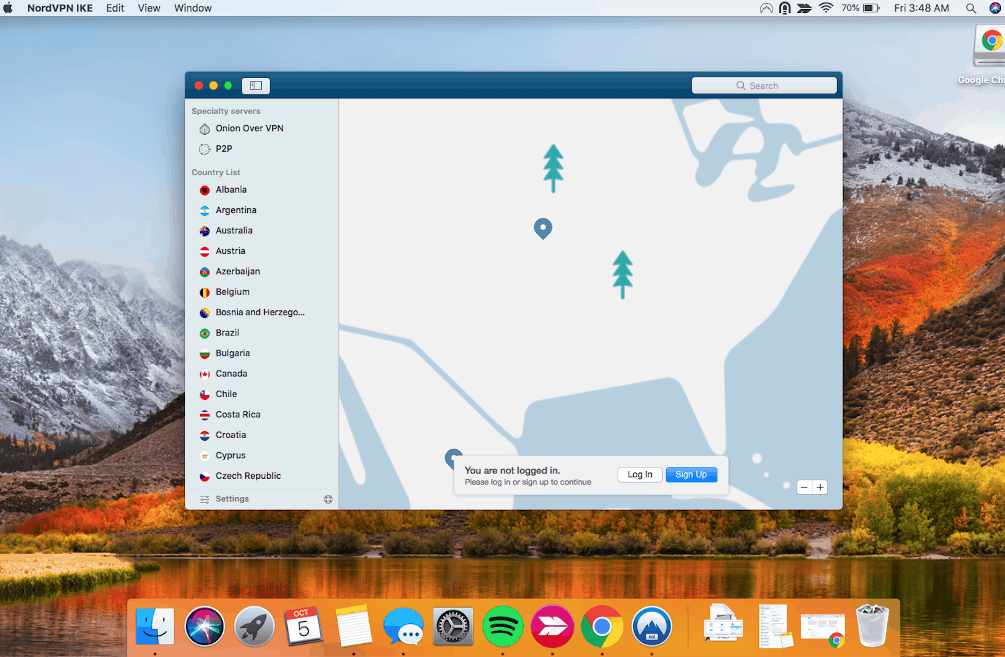Click the battery status indicator

pos(861,8)
